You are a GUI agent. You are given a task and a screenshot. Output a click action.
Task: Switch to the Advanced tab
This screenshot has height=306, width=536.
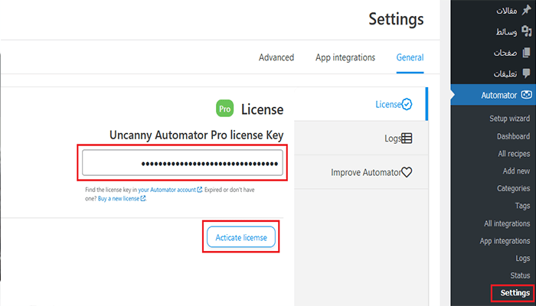click(x=276, y=57)
